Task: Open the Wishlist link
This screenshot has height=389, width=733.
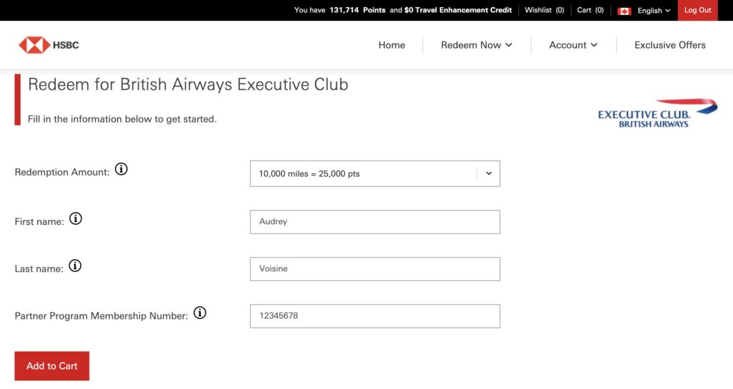Action: 544,10
